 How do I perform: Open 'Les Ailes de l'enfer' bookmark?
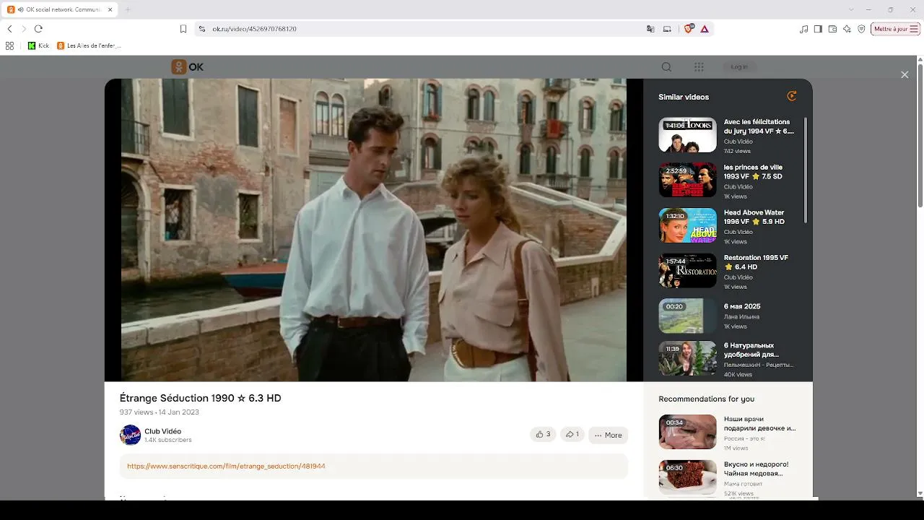pyautogui.click(x=89, y=45)
